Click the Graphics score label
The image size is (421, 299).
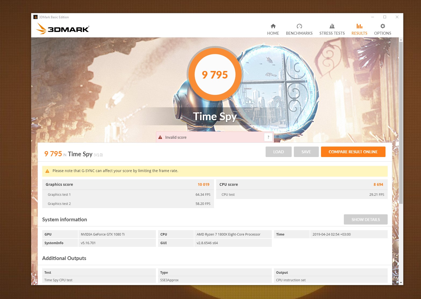[x=59, y=184]
